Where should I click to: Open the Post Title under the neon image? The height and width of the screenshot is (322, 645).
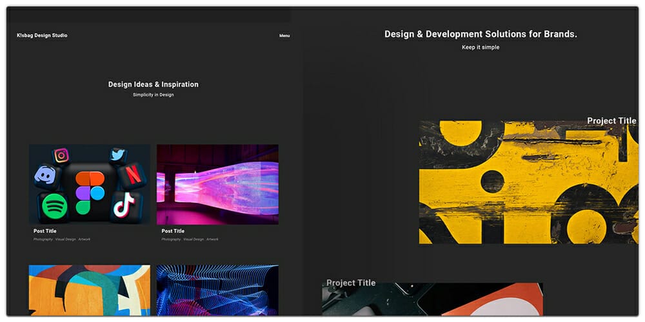pos(173,231)
